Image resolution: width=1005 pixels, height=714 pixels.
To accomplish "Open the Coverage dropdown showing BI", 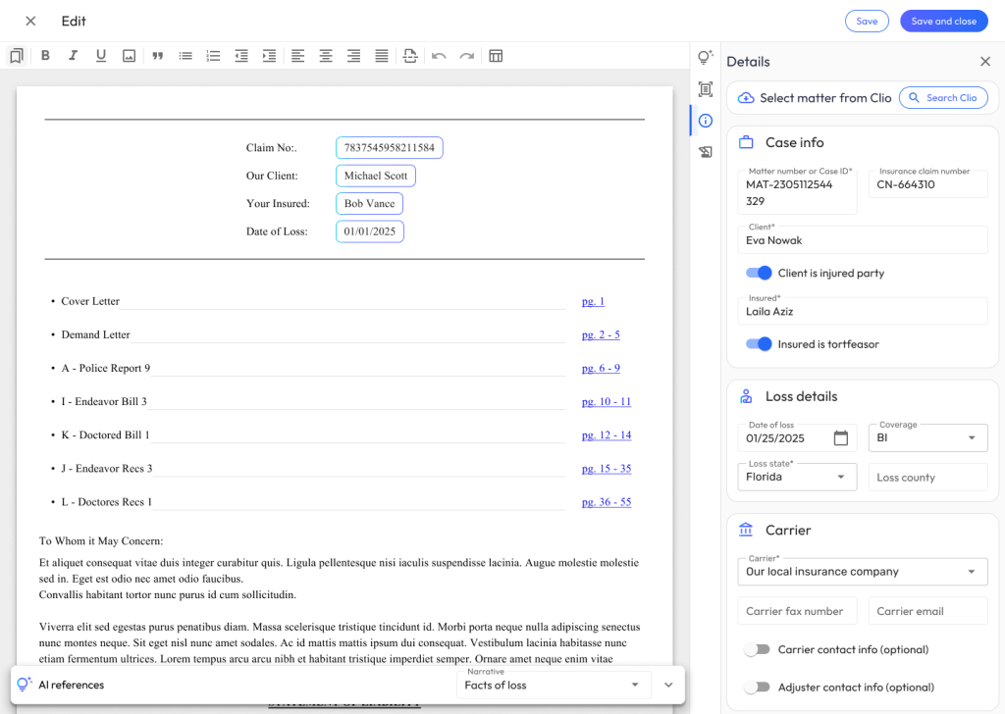I will [927, 437].
